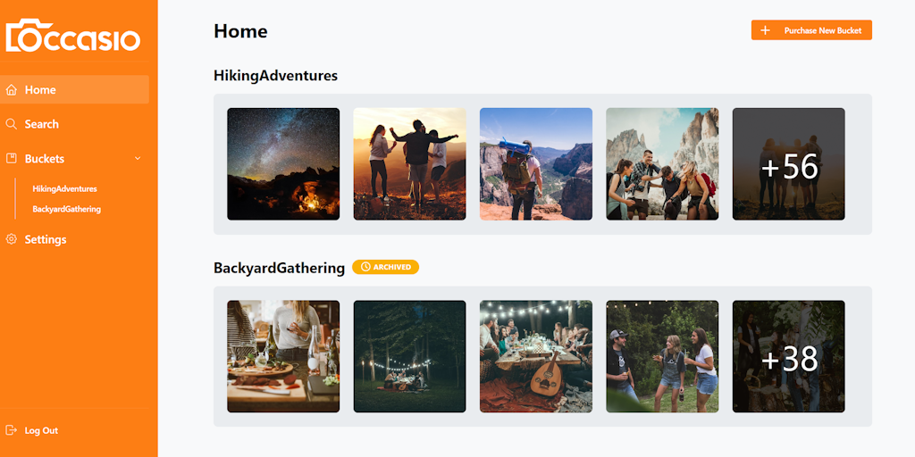Click the Buckets sidebar icon
The image size is (915, 457).
point(12,159)
